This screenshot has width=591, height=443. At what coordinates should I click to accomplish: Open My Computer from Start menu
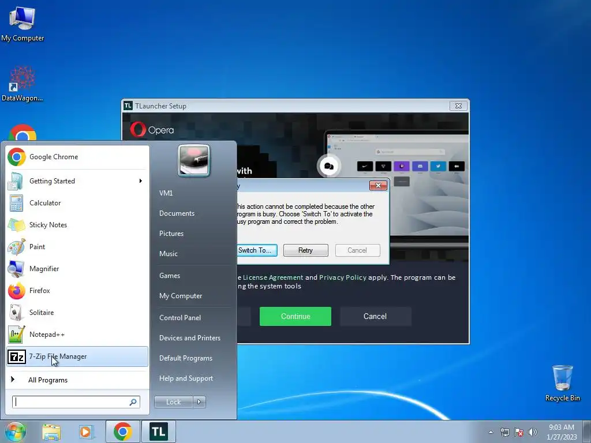181,296
